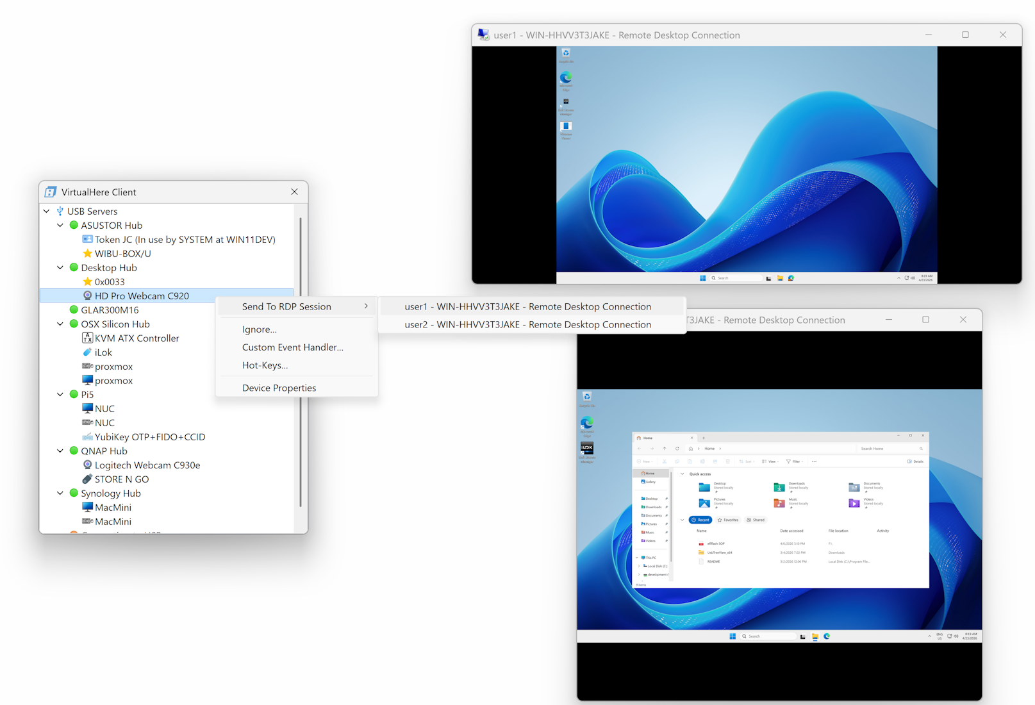Open the Custom Event Handler option
The image size is (1035, 705).
point(292,347)
